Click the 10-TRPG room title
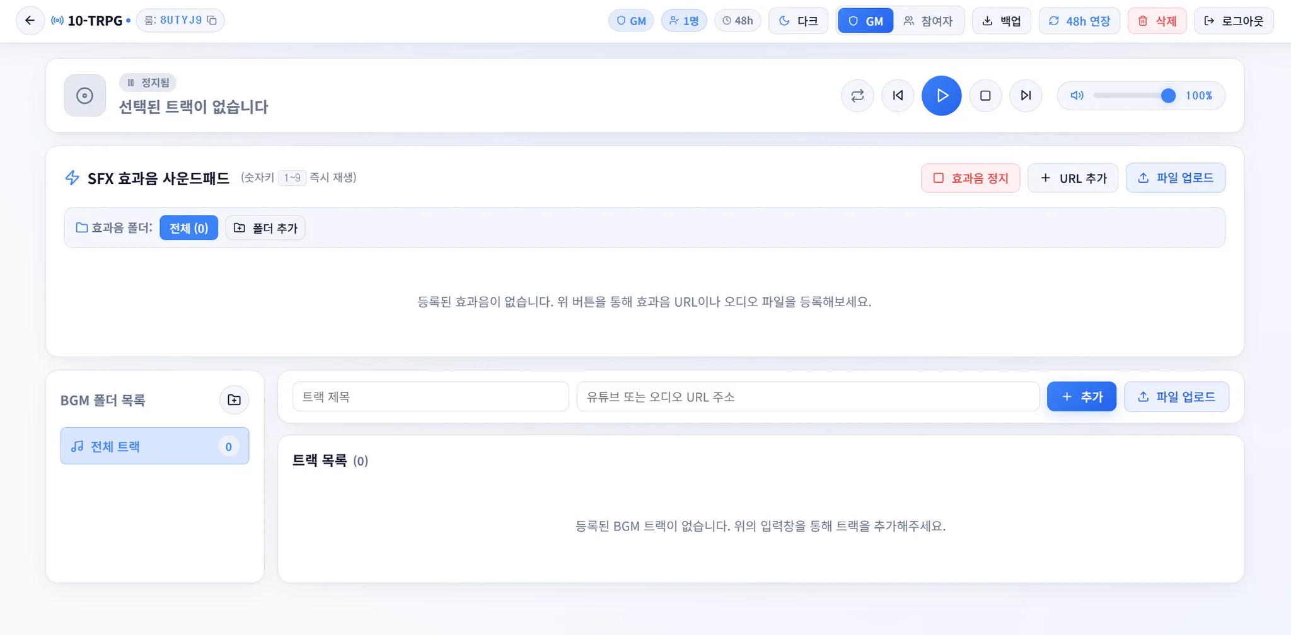Screen dimensions: 1291x635 click(x=95, y=21)
